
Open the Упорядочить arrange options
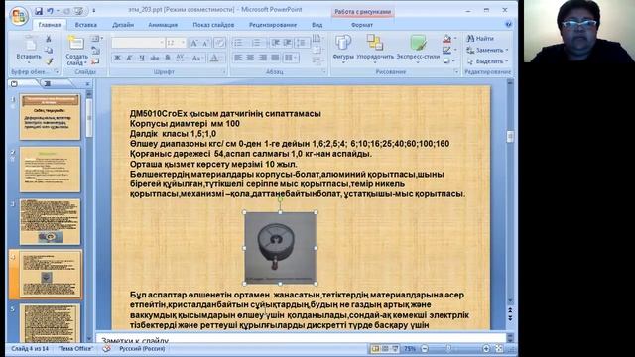375,48
